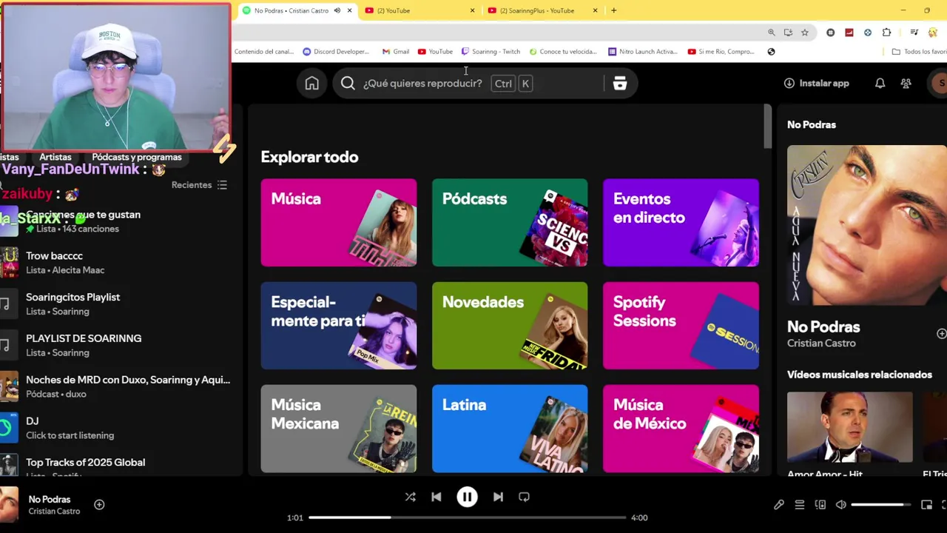
Task: Click the search magnifier icon
Action: [x=348, y=84]
